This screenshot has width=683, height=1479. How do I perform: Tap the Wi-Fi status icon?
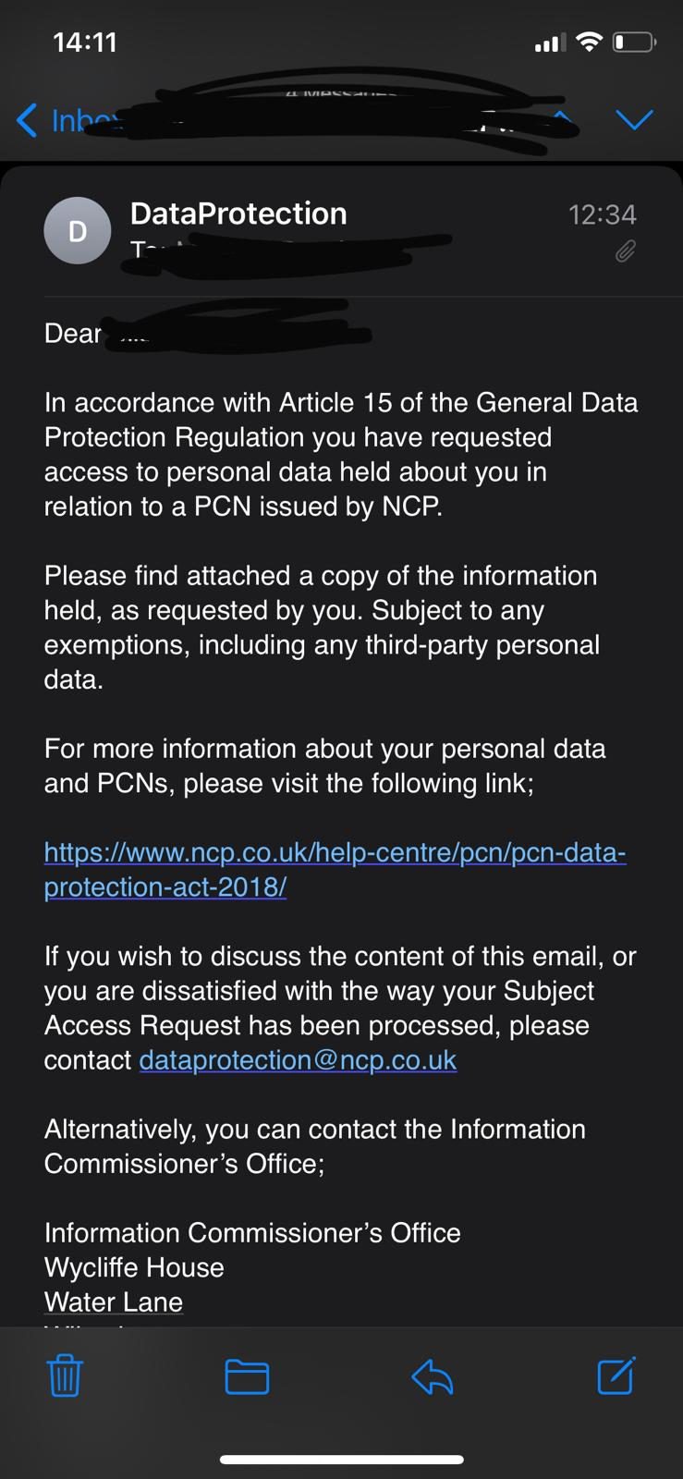[x=589, y=42]
